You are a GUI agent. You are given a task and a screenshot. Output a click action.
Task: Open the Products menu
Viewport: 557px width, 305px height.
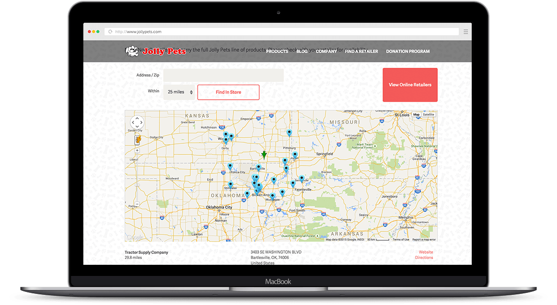pyautogui.click(x=277, y=51)
